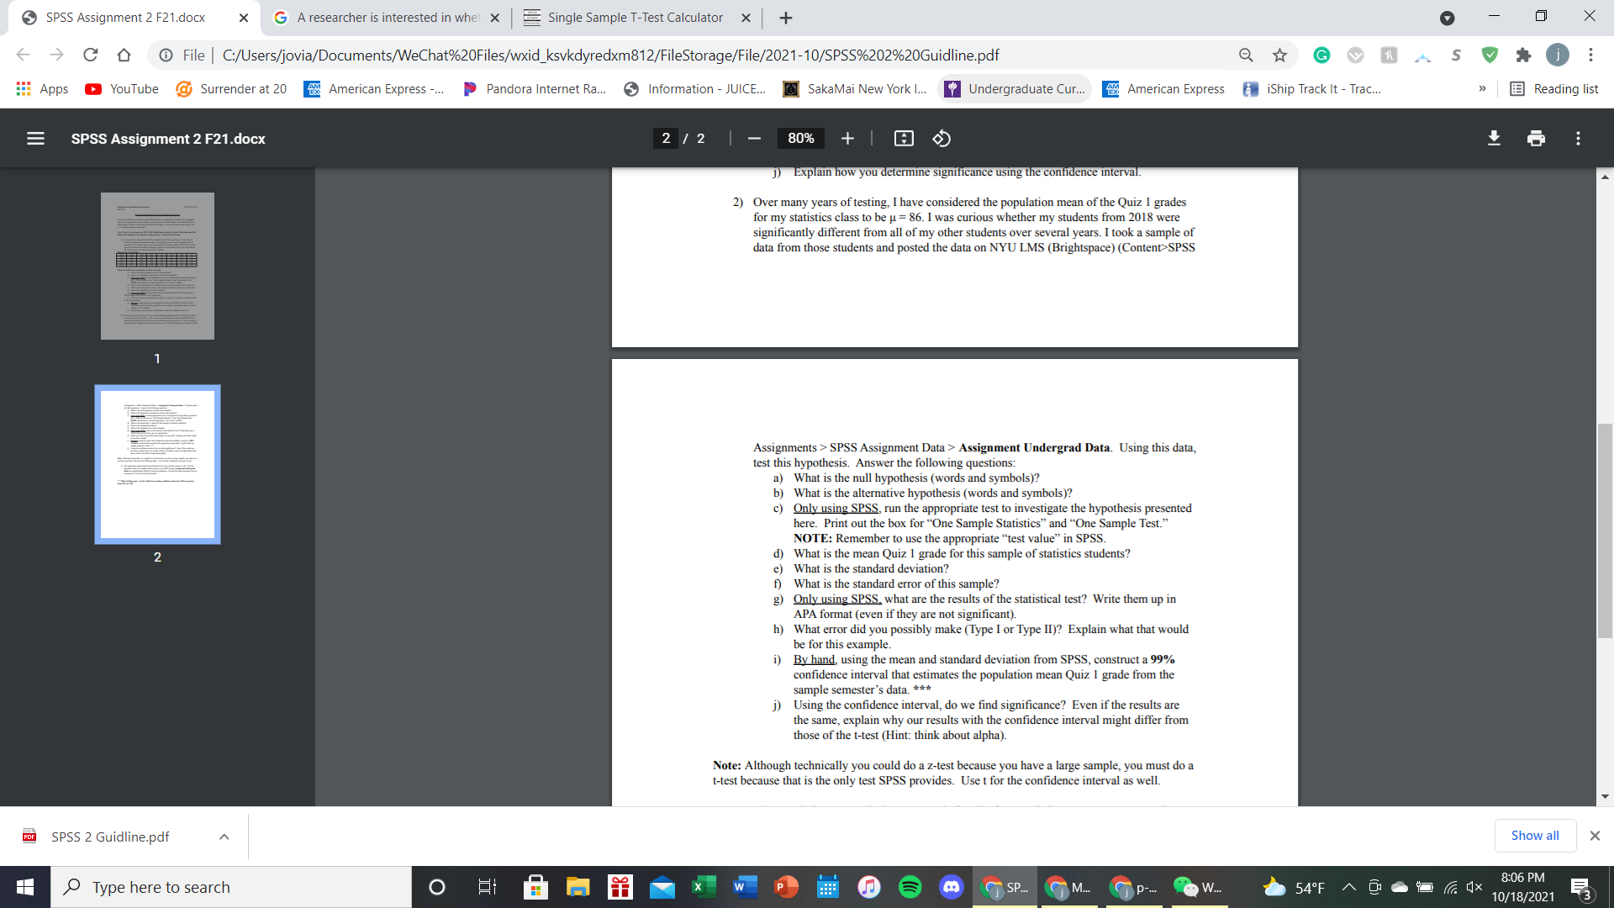Switch to the researcher Google search tab
This screenshot has width=1614, height=908.
pyautogui.click(x=382, y=17)
